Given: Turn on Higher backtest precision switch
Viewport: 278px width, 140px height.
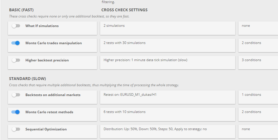Looking at the screenshot, I should click(16, 60).
